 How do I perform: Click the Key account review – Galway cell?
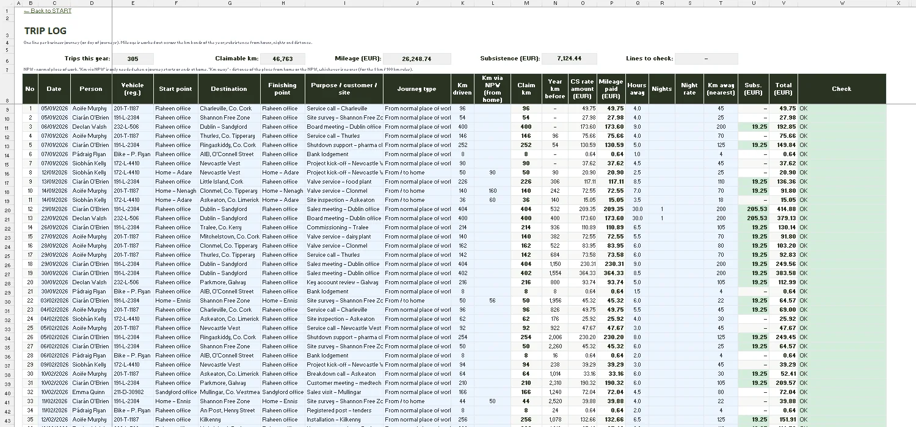(x=344, y=282)
